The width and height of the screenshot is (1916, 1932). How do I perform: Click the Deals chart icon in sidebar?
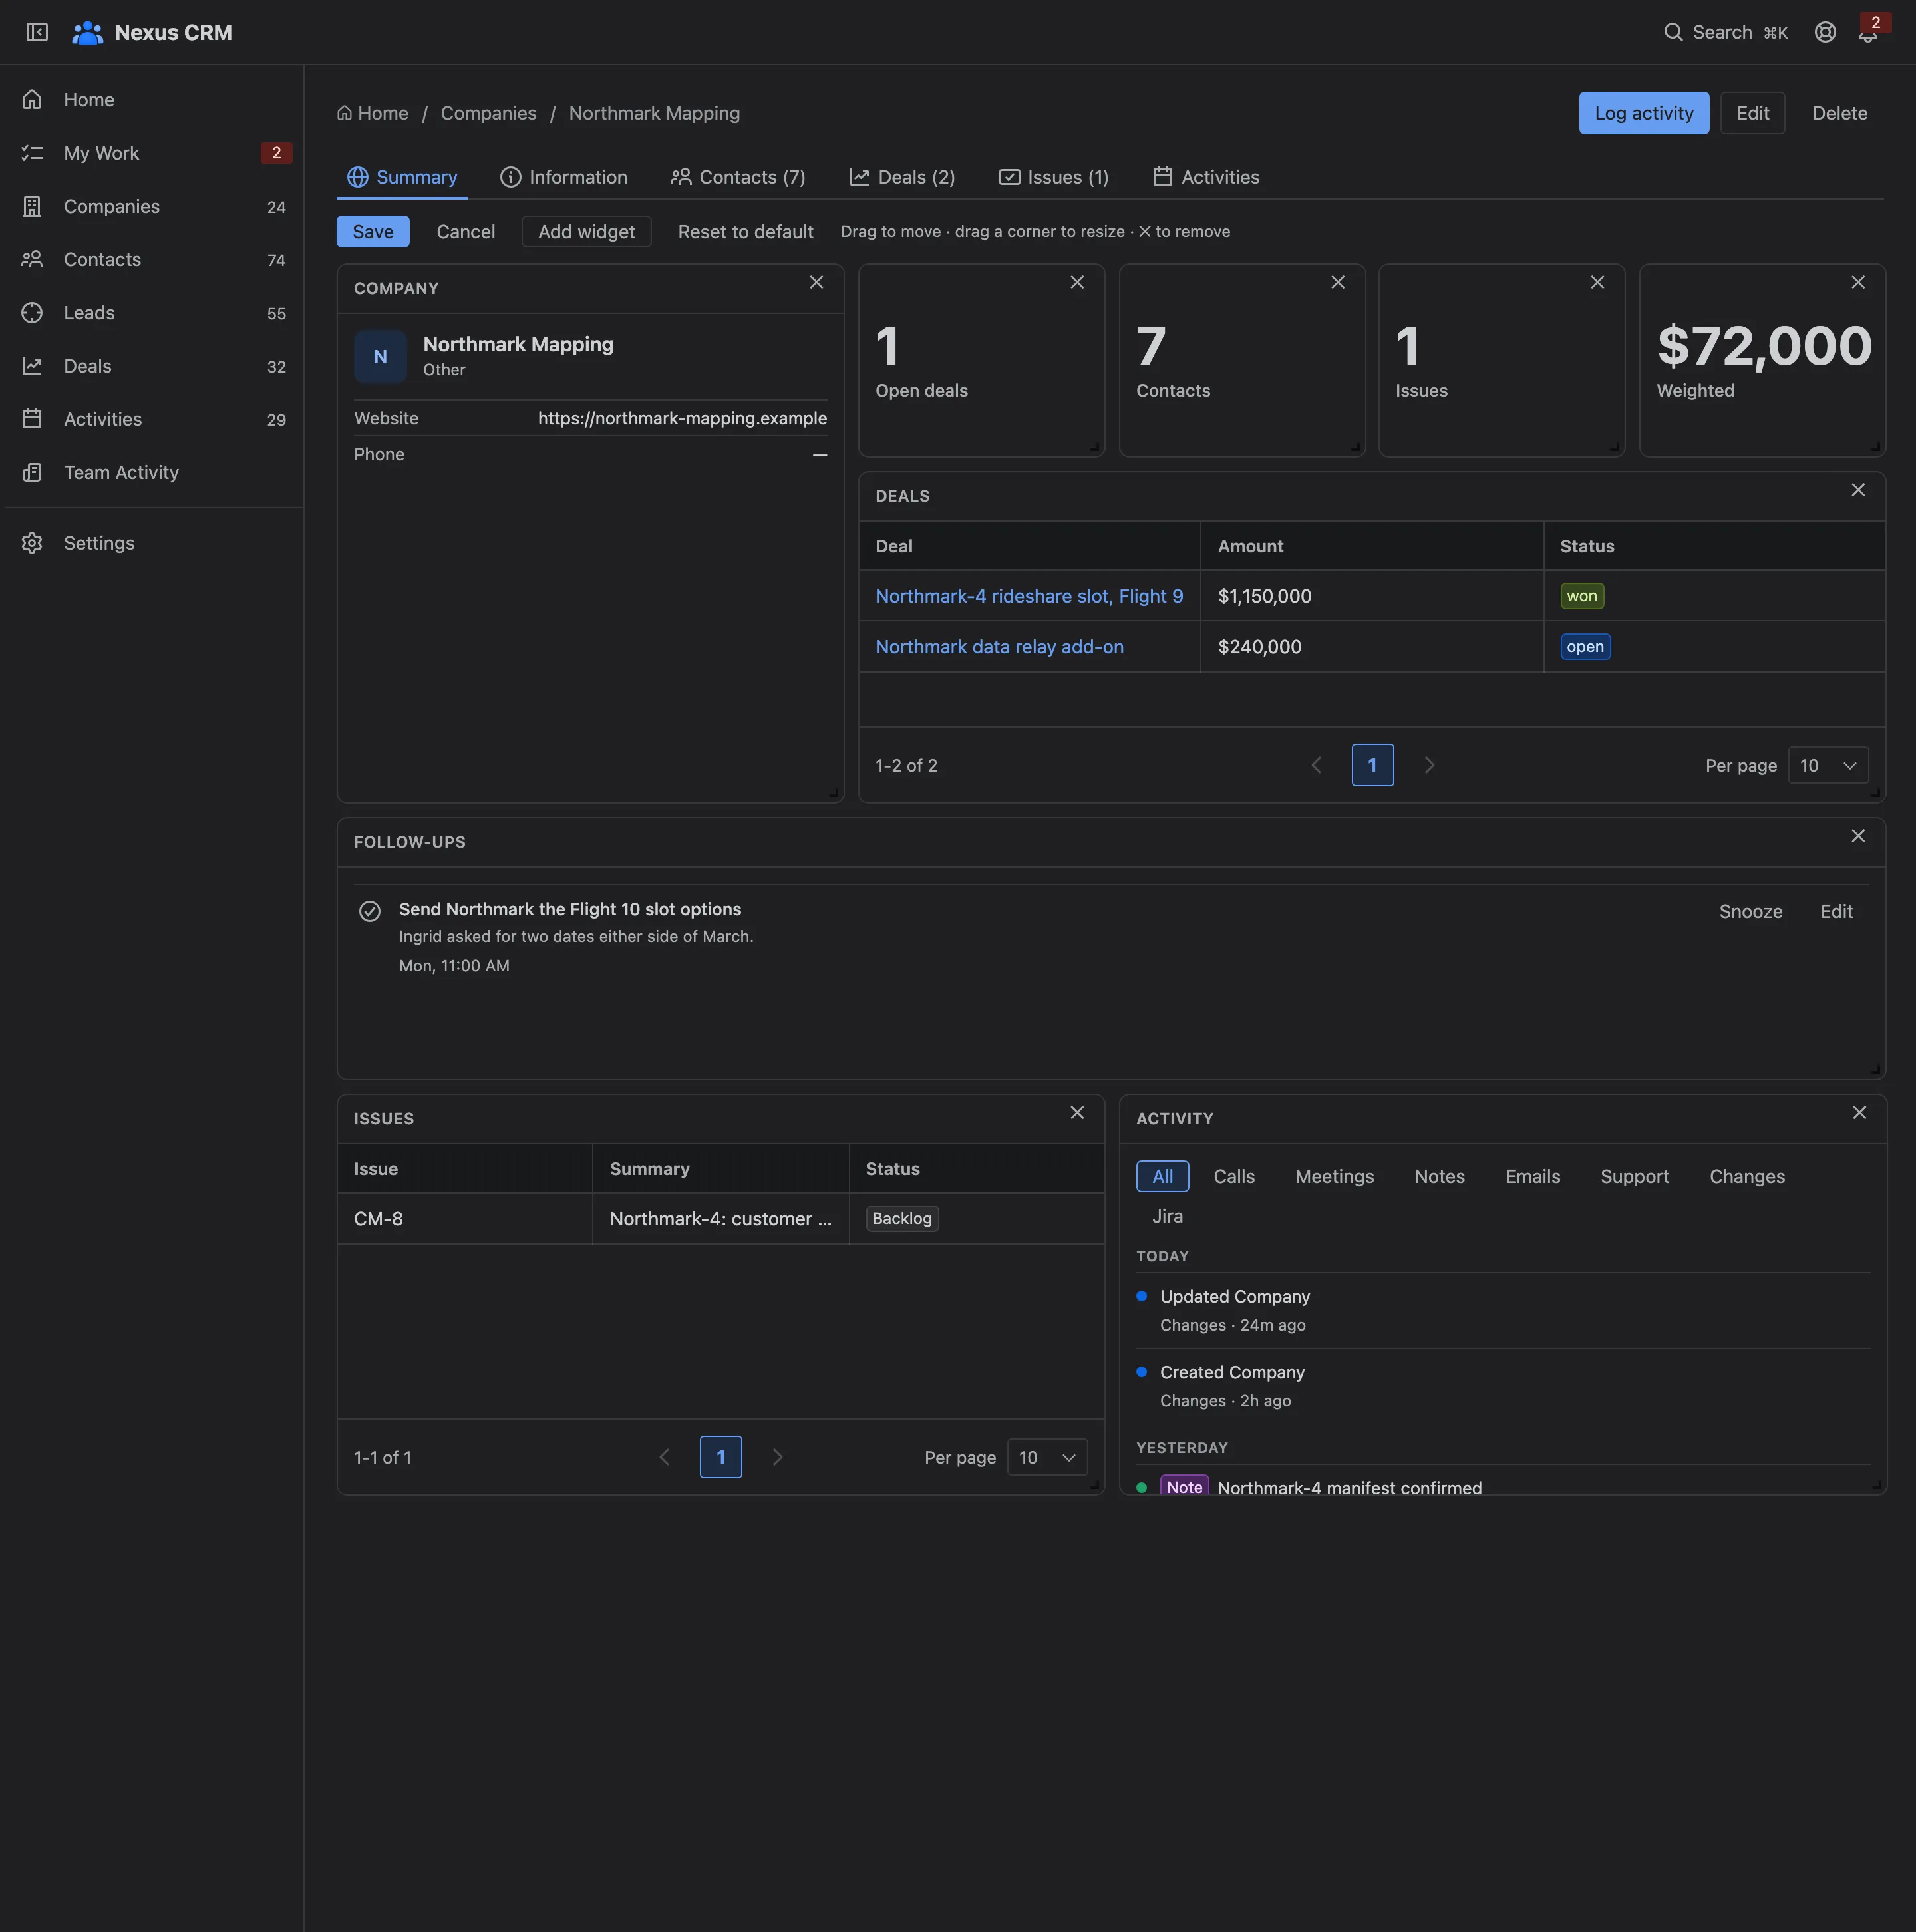click(x=32, y=366)
